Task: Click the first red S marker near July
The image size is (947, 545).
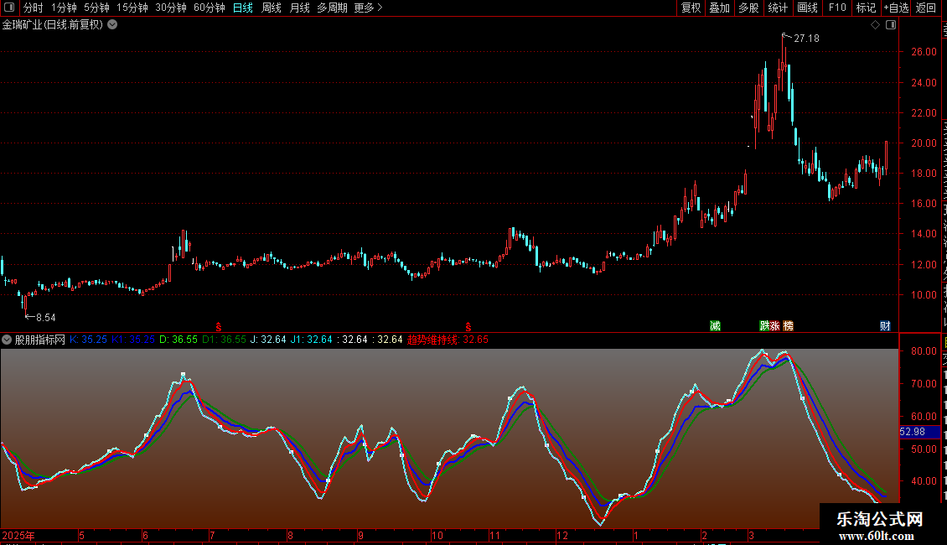Action: point(219,327)
